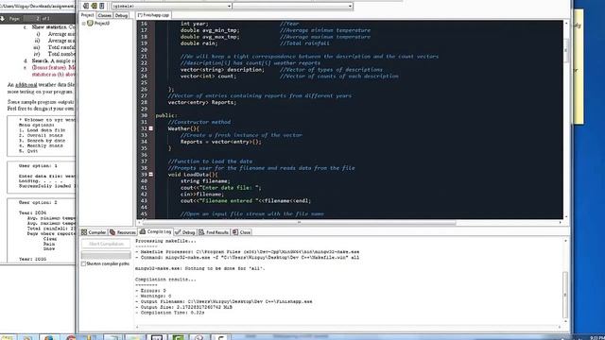Switch to the Resources tab
Screen dimensions: 605x340
[x=123, y=232]
